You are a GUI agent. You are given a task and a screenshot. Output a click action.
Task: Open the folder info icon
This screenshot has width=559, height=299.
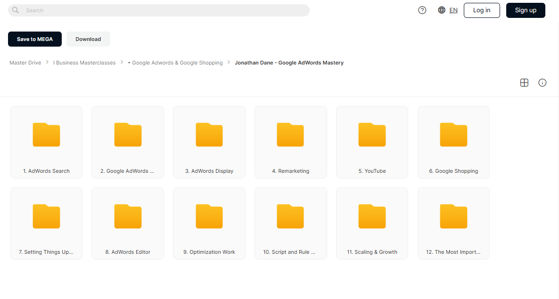click(542, 82)
